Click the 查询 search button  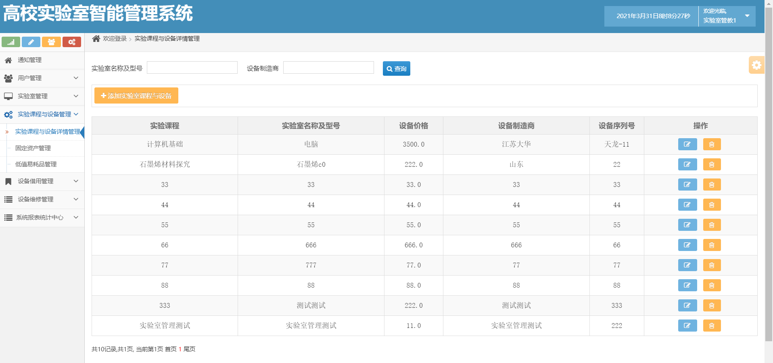coord(397,68)
